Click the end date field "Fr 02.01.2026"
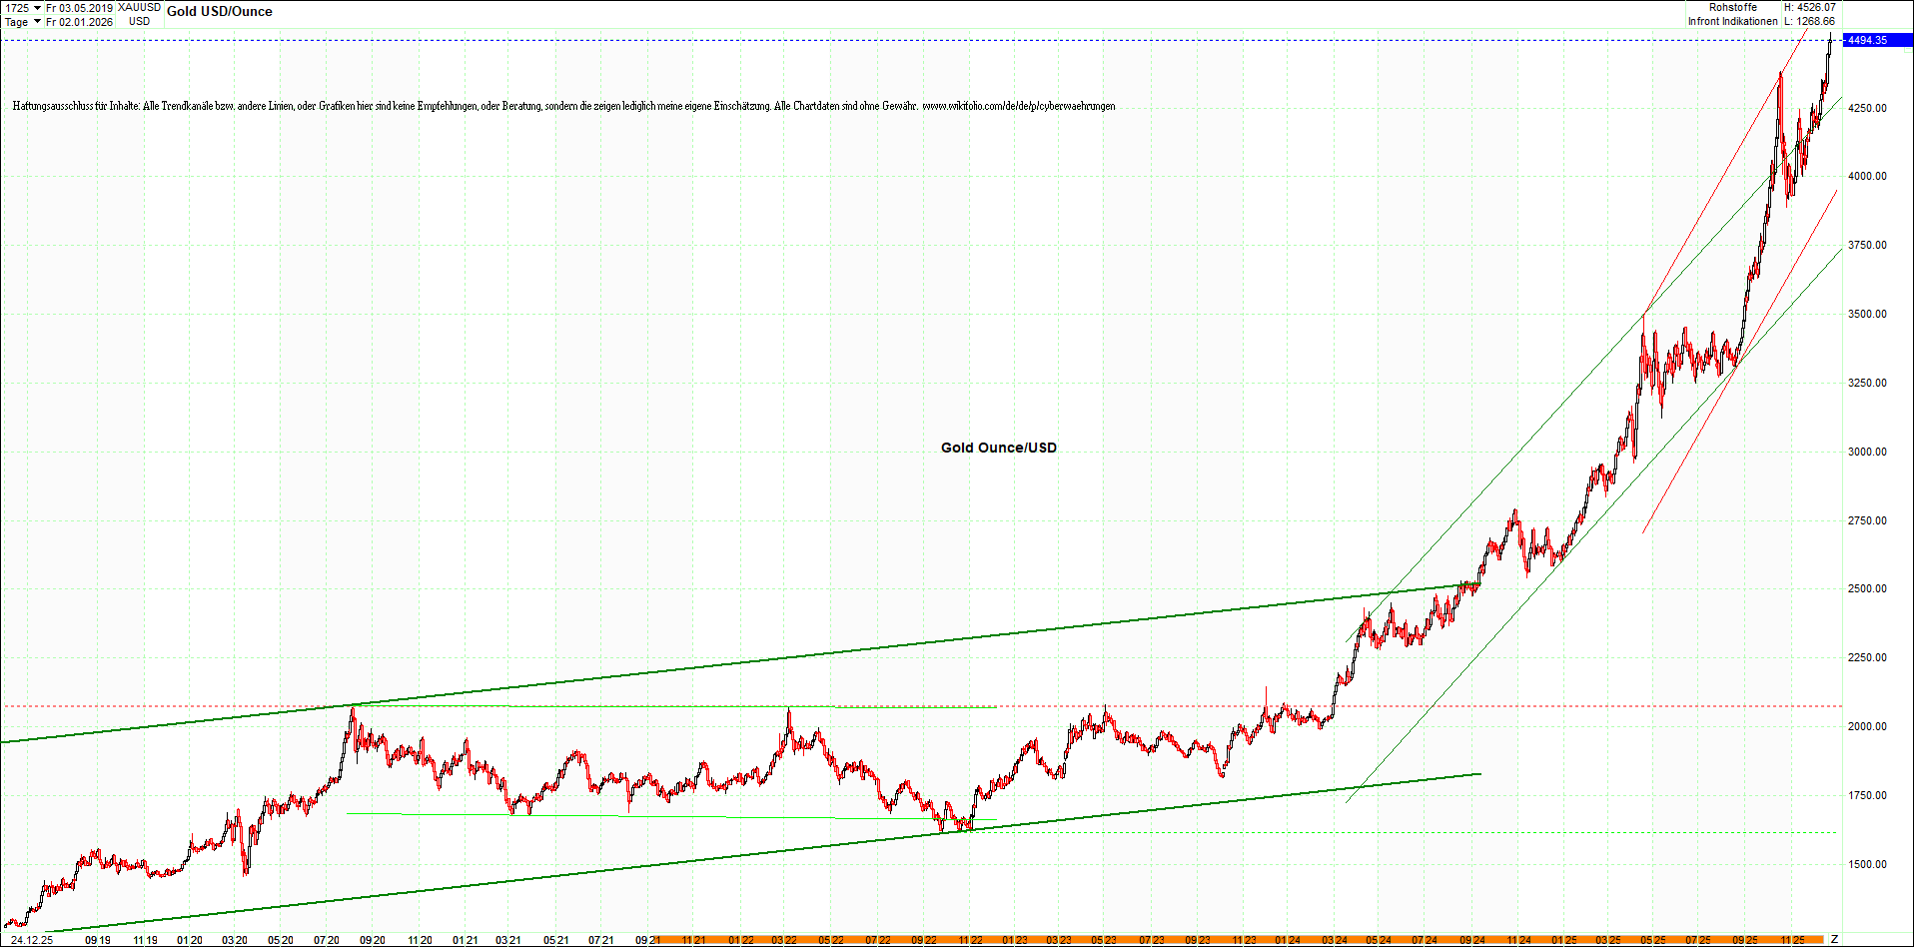The width and height of the screenshot is (1914, 947). pyautogui.click(x=78, y=21)
